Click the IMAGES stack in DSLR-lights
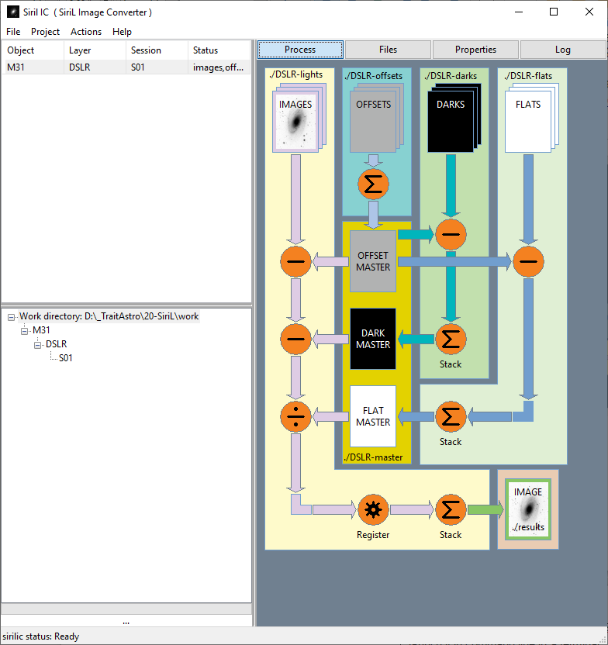608x645 pixels. tap(299, 118)
